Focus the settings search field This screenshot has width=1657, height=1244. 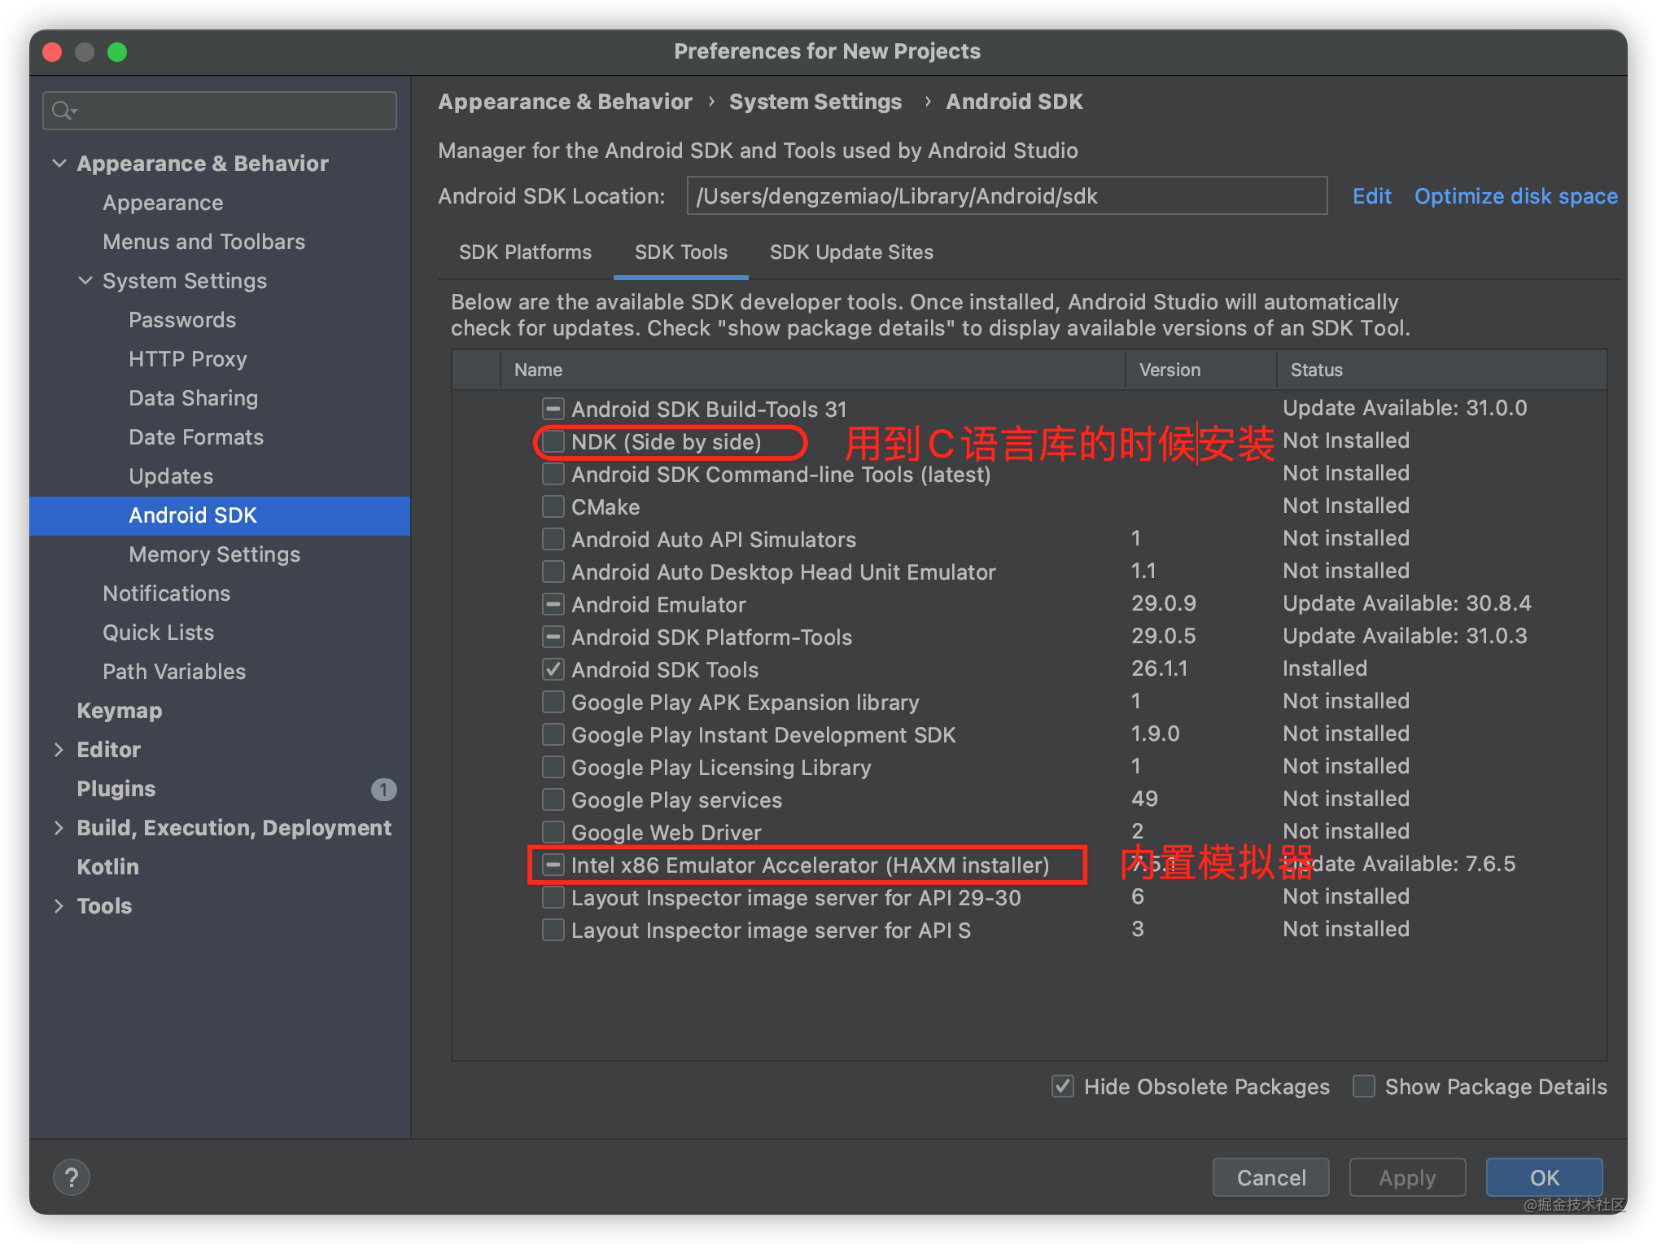(x=220, y=110)
